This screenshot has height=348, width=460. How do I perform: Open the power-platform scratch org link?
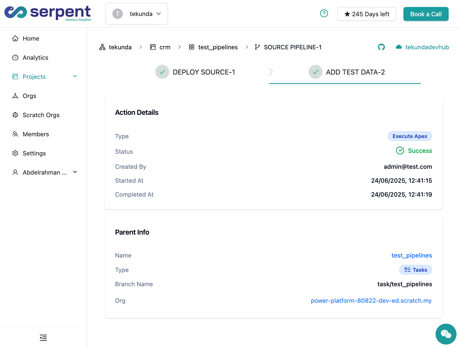pos(371,300)
